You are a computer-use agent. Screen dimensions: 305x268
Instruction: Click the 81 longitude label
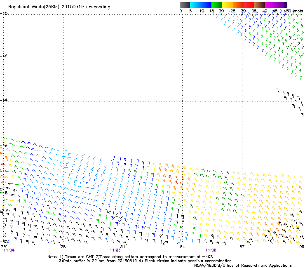[122, 247]
